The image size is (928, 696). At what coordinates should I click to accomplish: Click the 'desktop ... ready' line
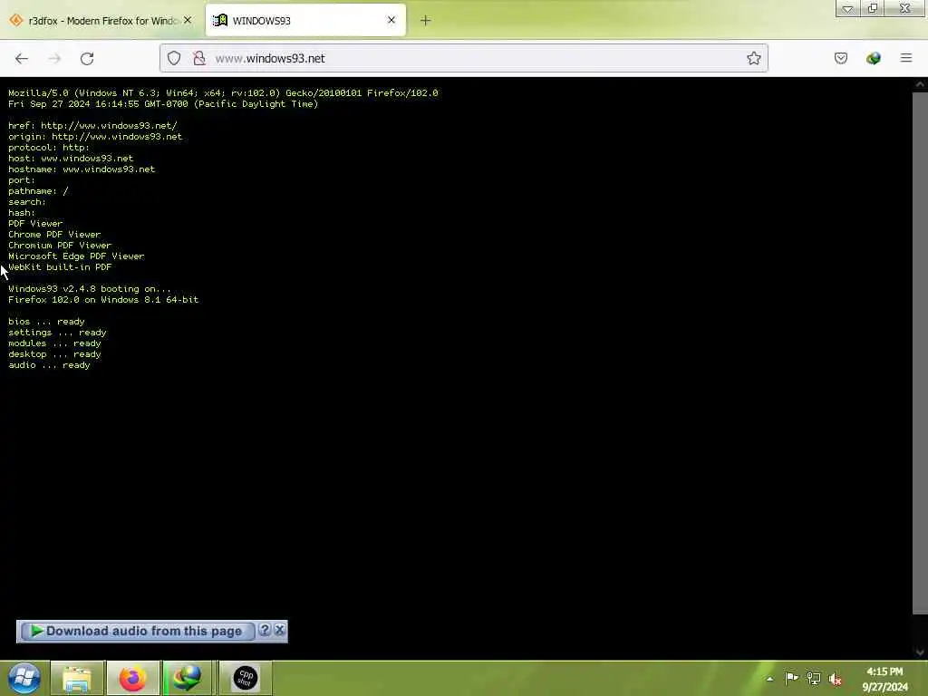(54, 354)
